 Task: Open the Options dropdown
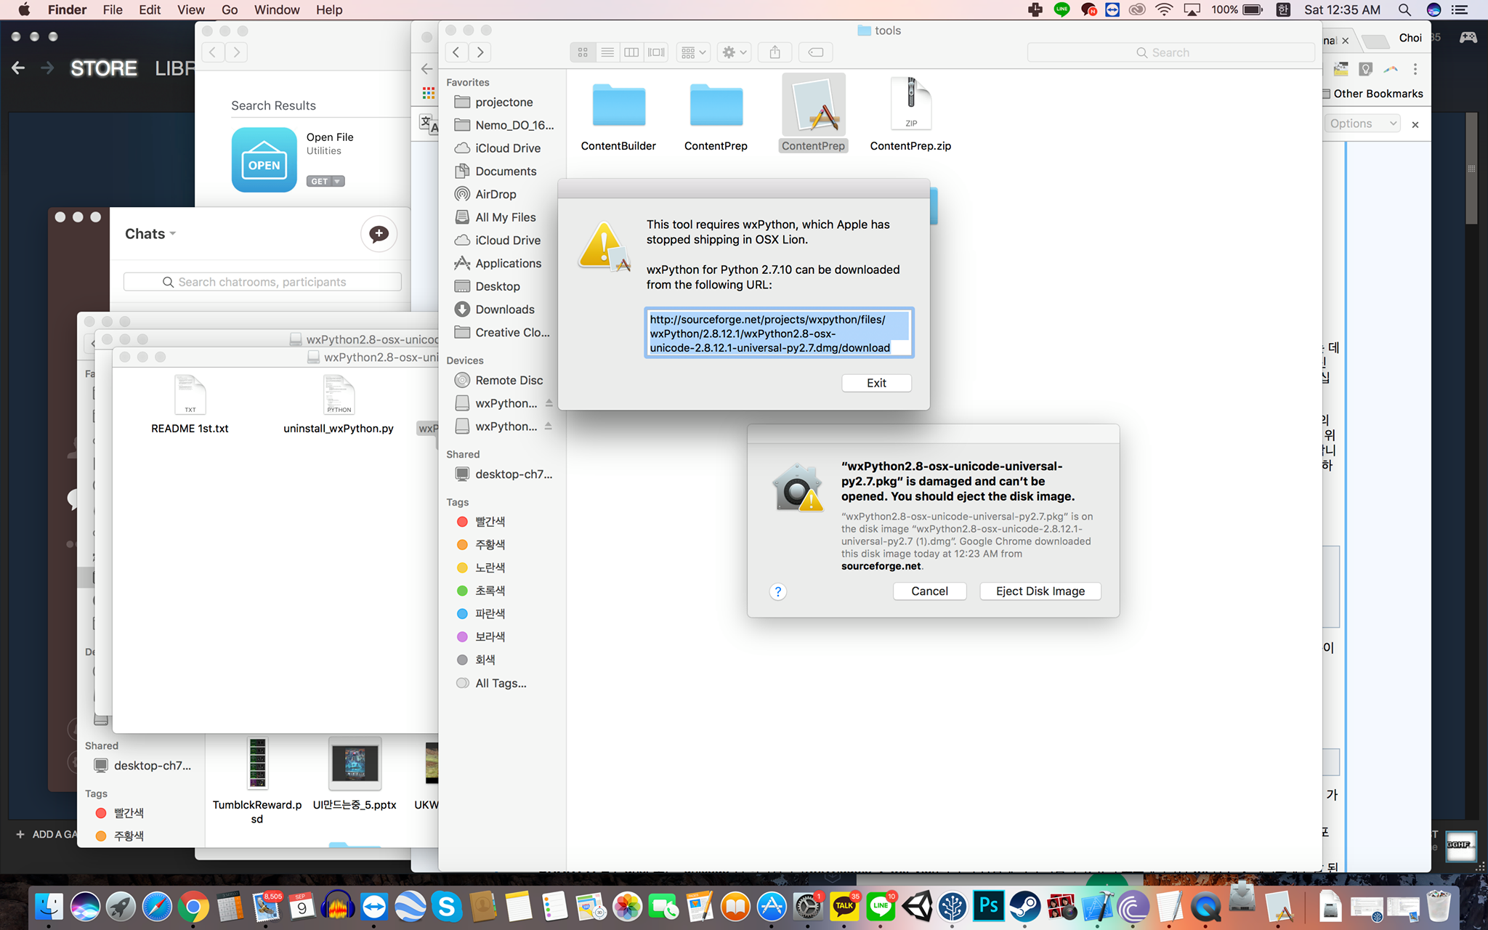[x=1362, y=124]
